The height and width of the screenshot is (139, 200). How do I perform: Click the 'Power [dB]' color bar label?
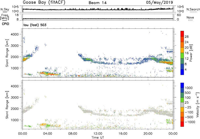point(191,53)
